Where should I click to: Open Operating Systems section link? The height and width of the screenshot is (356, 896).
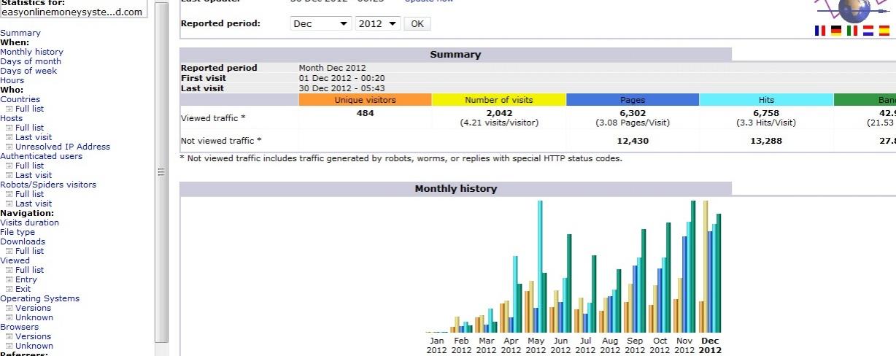tap(39, 298)
